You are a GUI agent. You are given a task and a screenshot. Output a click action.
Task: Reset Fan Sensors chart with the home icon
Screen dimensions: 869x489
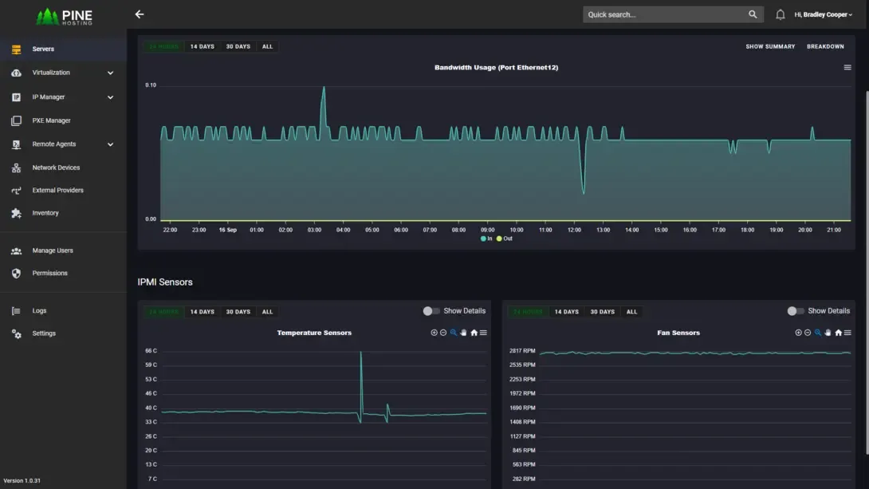point(838,333)
